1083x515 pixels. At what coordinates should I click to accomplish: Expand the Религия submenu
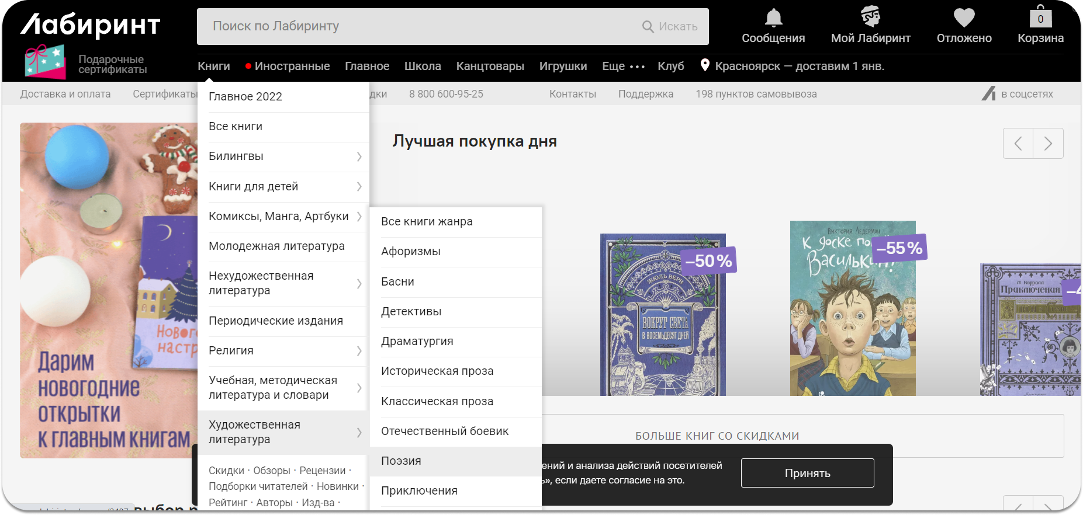click(x=359, y=351)
